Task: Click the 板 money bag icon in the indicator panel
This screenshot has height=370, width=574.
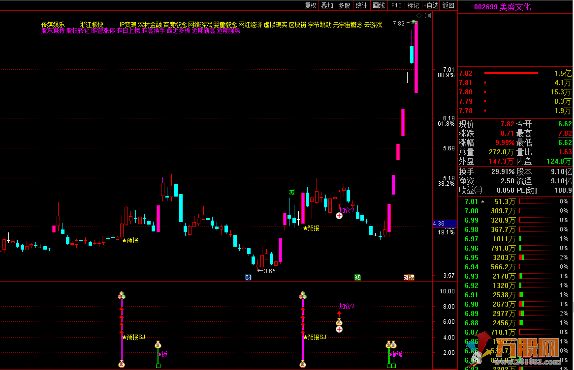Action: [158, 345]
